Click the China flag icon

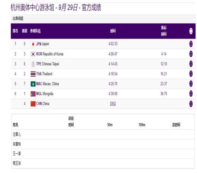pos(33,104)
